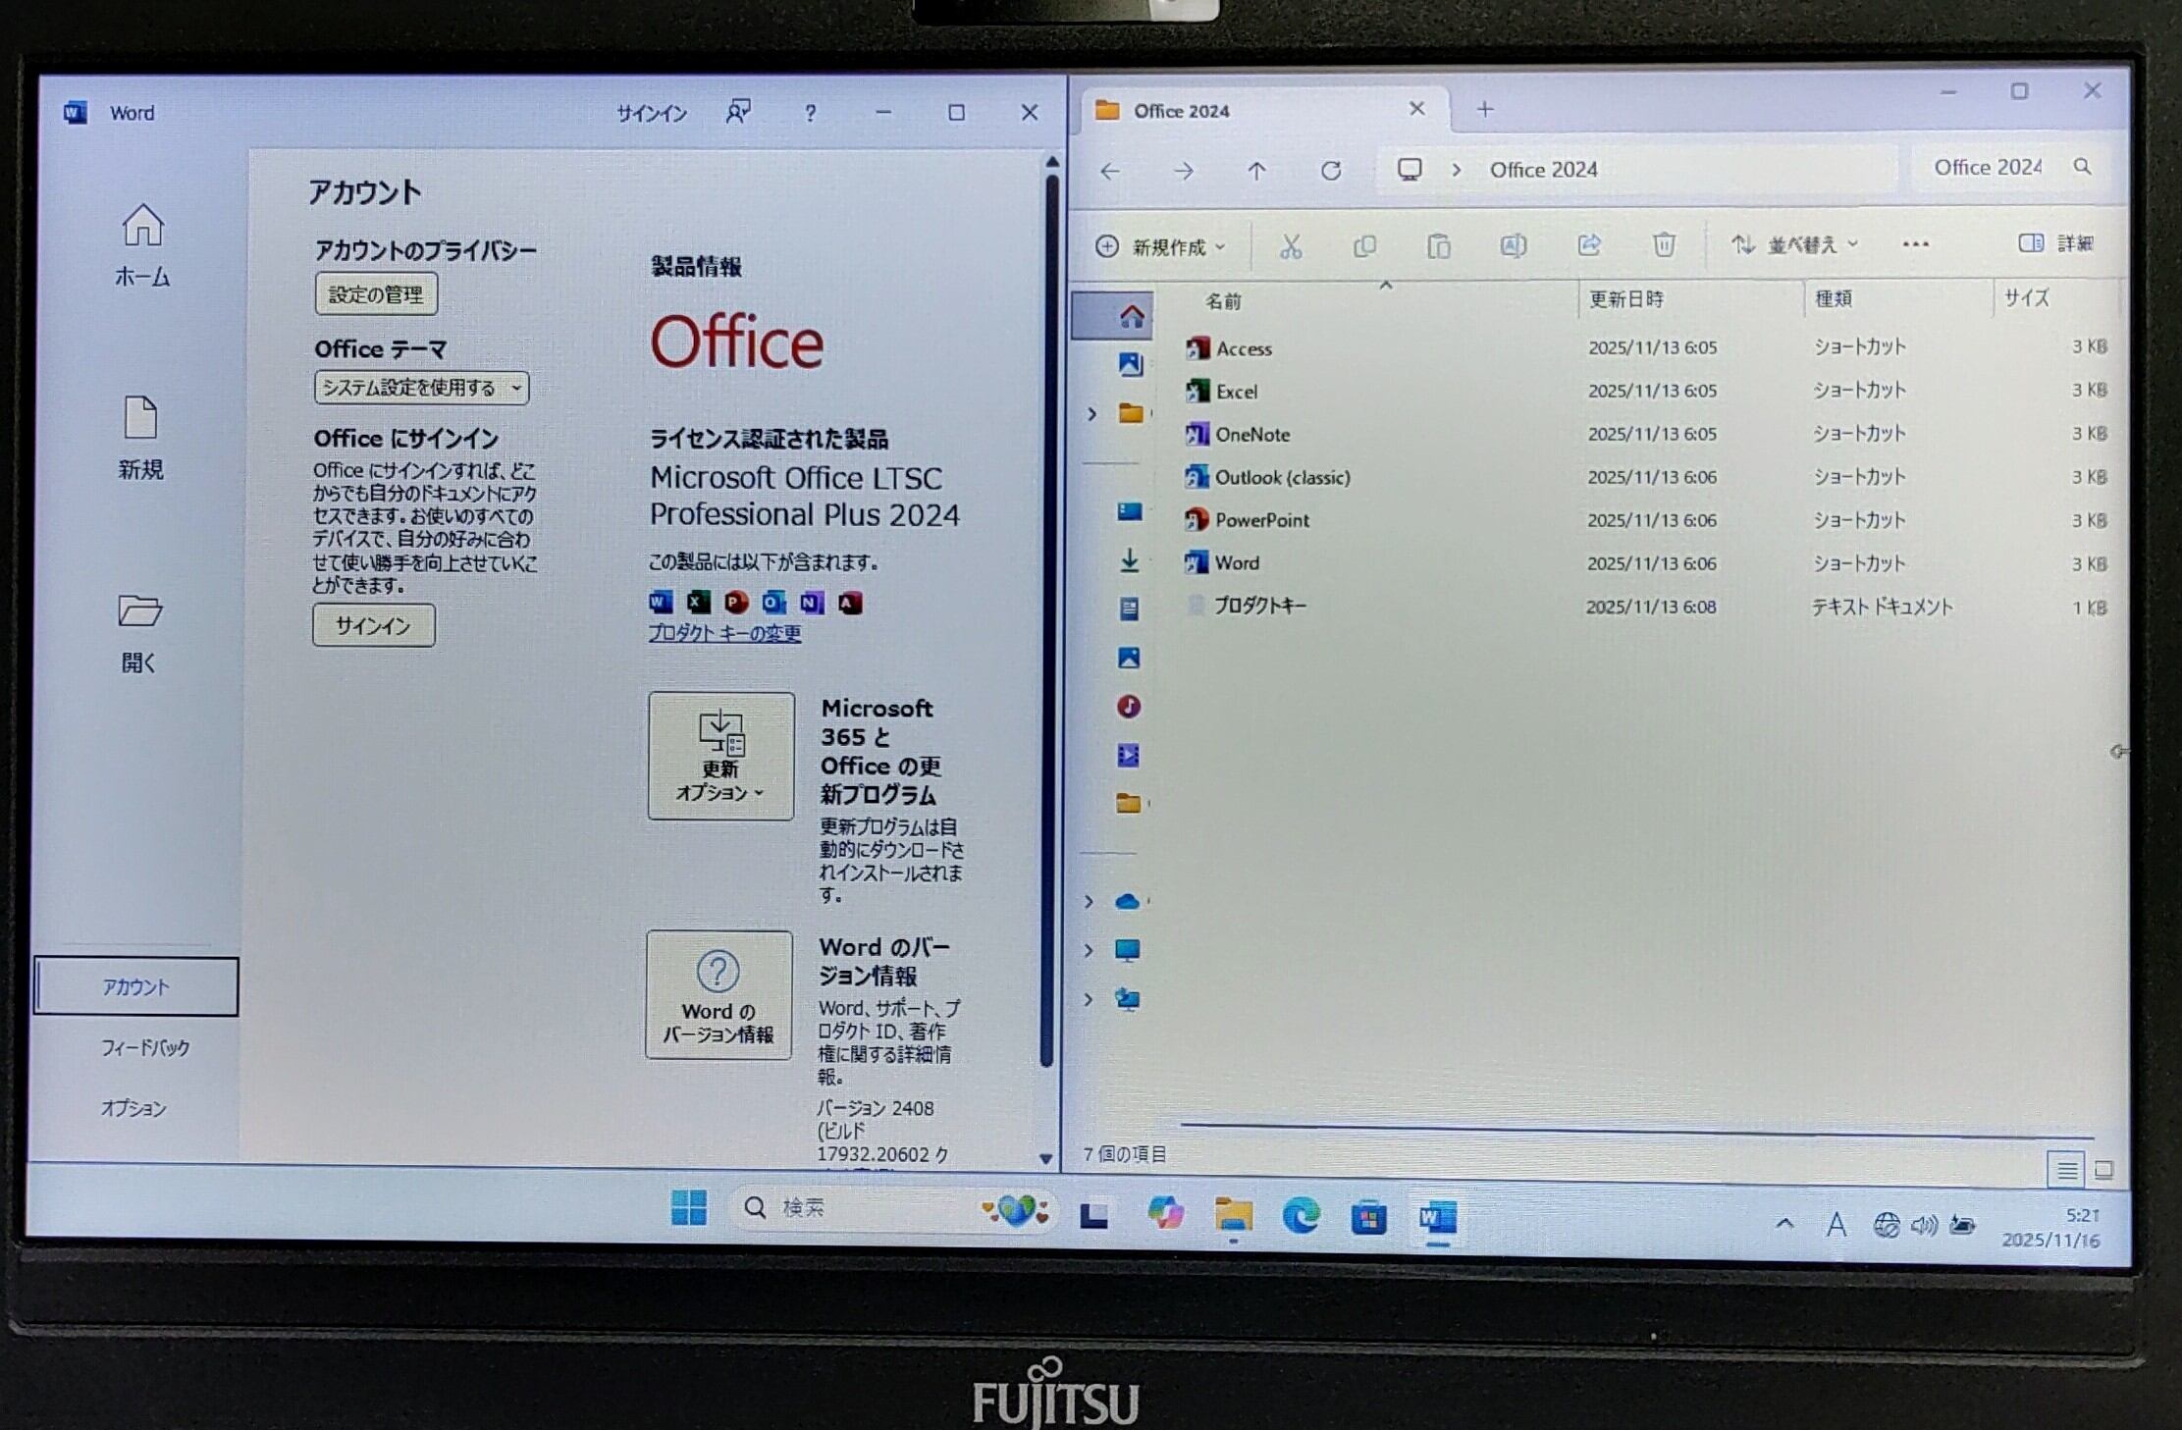2182x1430 pixels.
Task: Open the New item creation dropdown
Action: point(1161,246)
